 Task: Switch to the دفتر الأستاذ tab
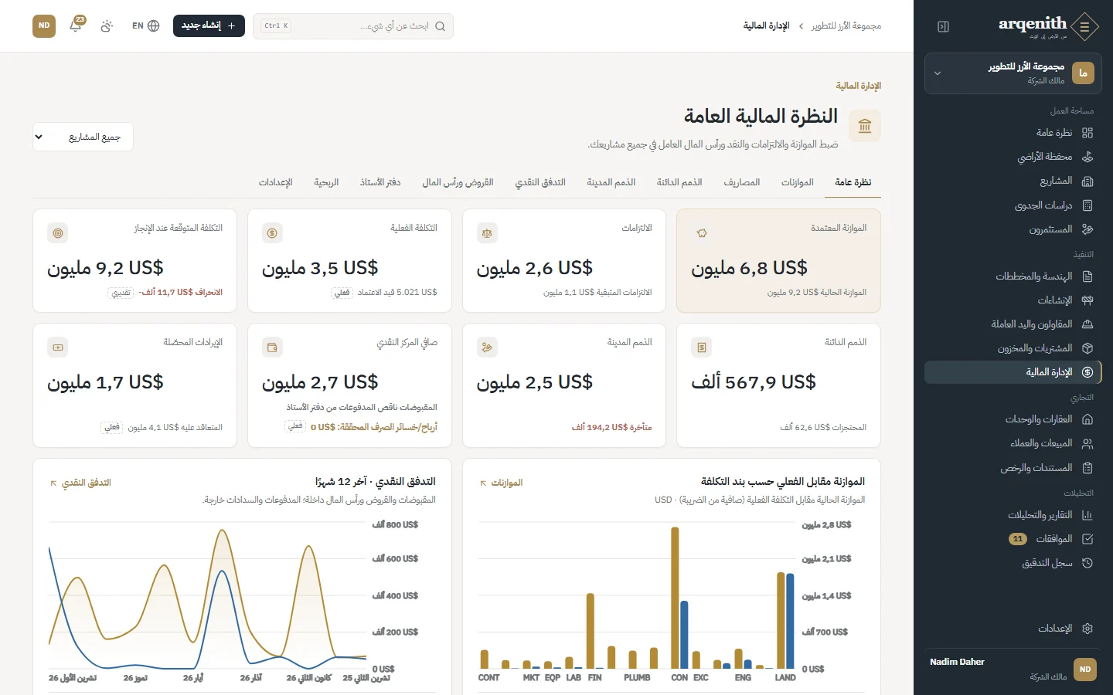(x=380, y=182)
